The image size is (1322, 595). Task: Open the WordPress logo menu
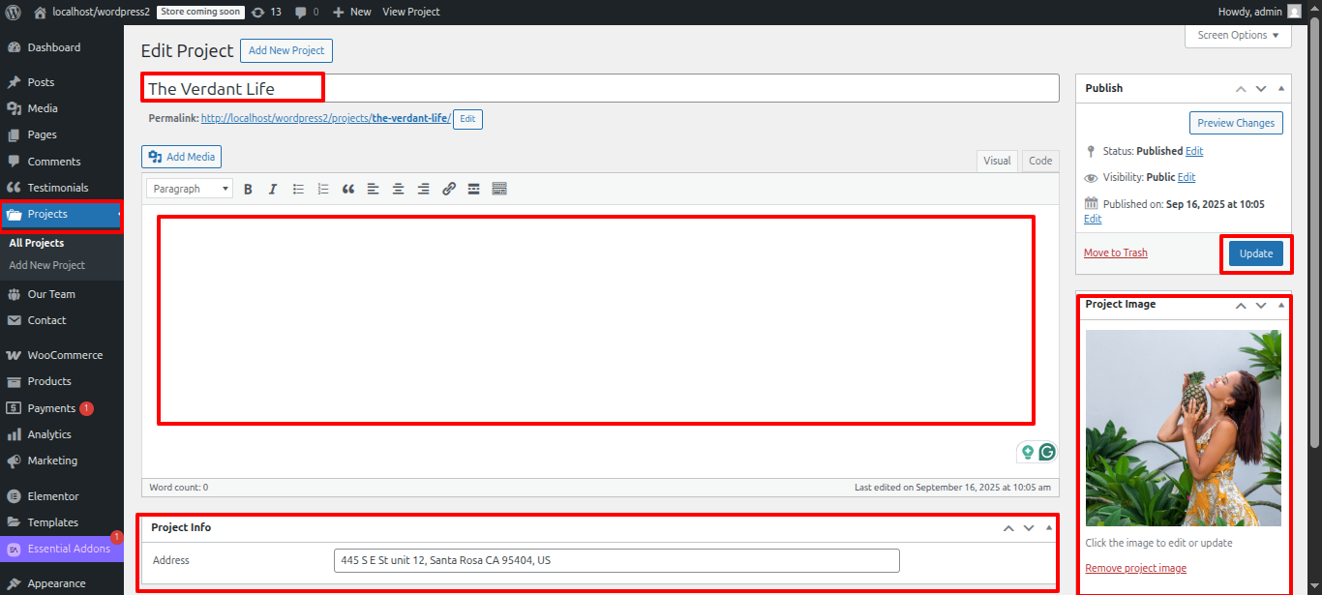click(x=14, y=12)
